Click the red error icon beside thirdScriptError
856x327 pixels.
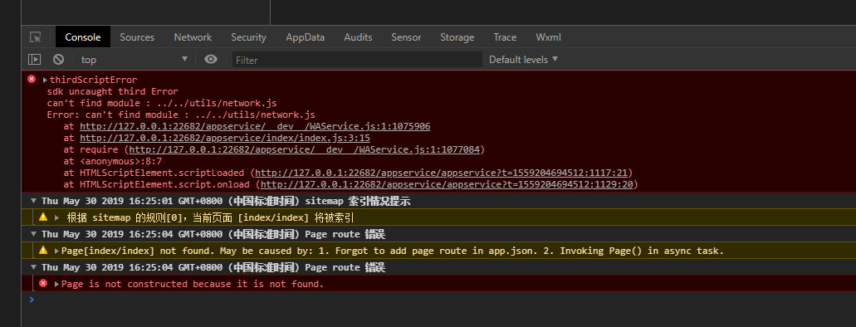coord(32,79)
